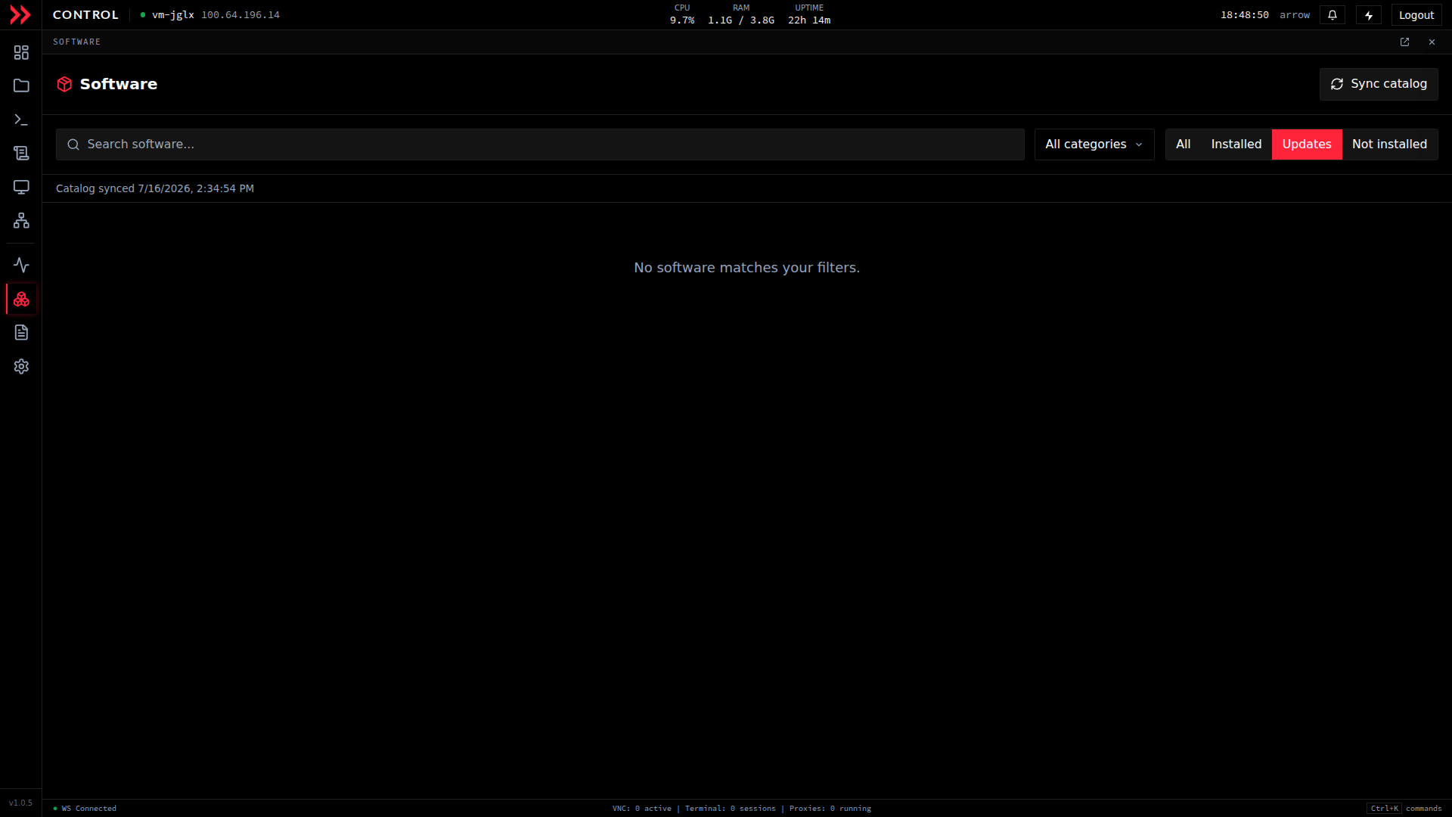The width and height of the screenshot is (1452, 817).
Task: Click the VNC: 0 active status
Action: (642, 809)
